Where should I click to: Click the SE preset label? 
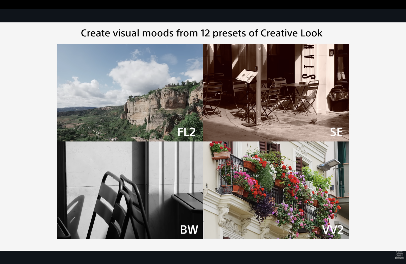(x=336, y=132)
